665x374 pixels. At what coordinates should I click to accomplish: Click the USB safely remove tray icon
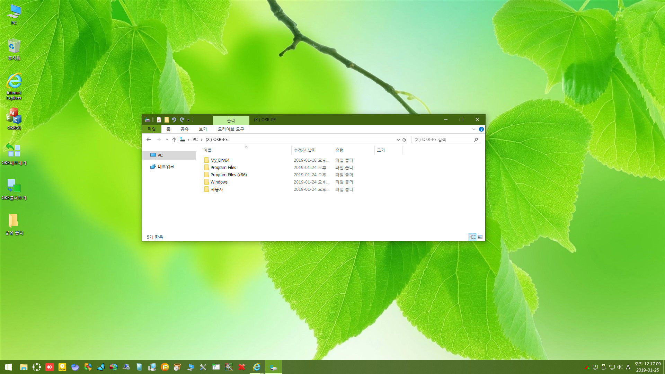point(604,367)
